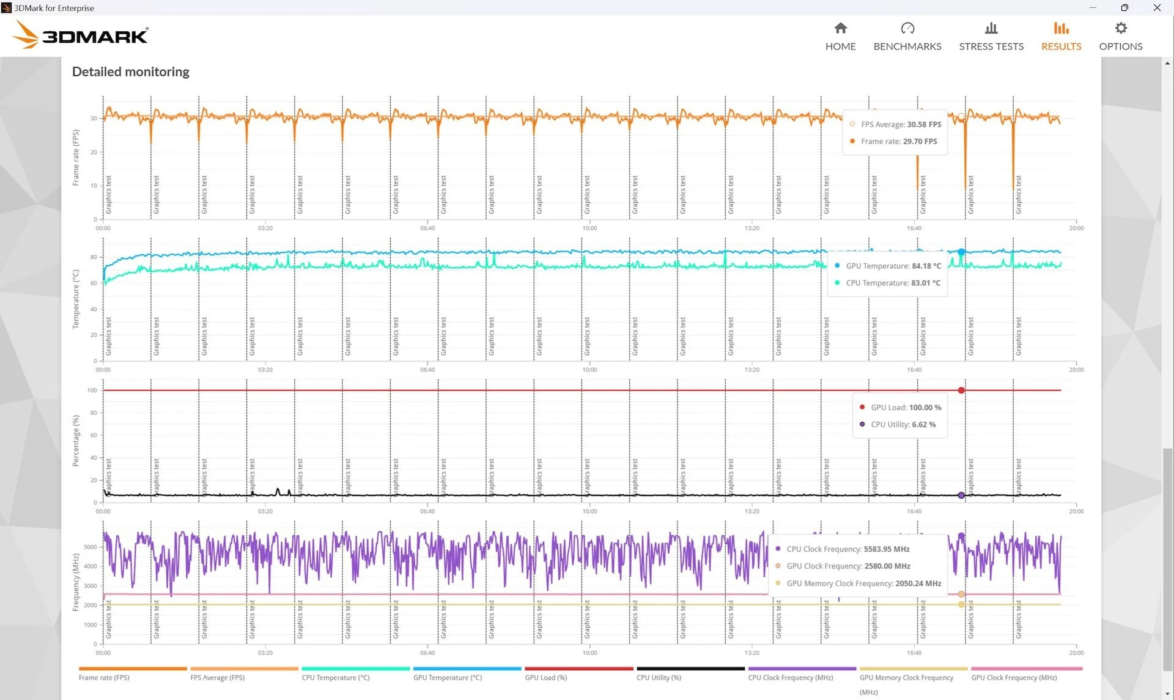Click the red GPU Load legend color bar
Screen dimensions: 1174x700
[x=578, y=668]
